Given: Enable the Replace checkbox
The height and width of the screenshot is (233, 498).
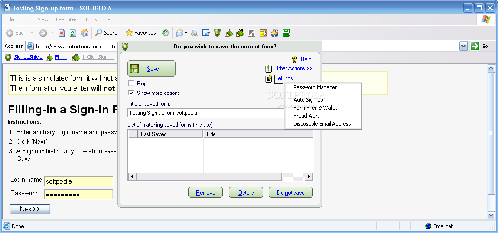Looking at the screenshot, I should 131,84.
